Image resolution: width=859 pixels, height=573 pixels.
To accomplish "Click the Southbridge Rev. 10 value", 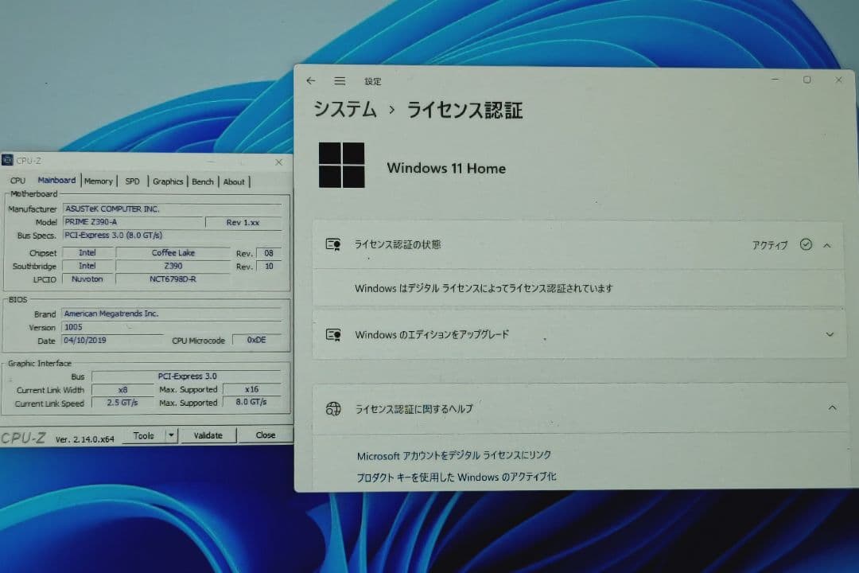I will click(269, 267).
